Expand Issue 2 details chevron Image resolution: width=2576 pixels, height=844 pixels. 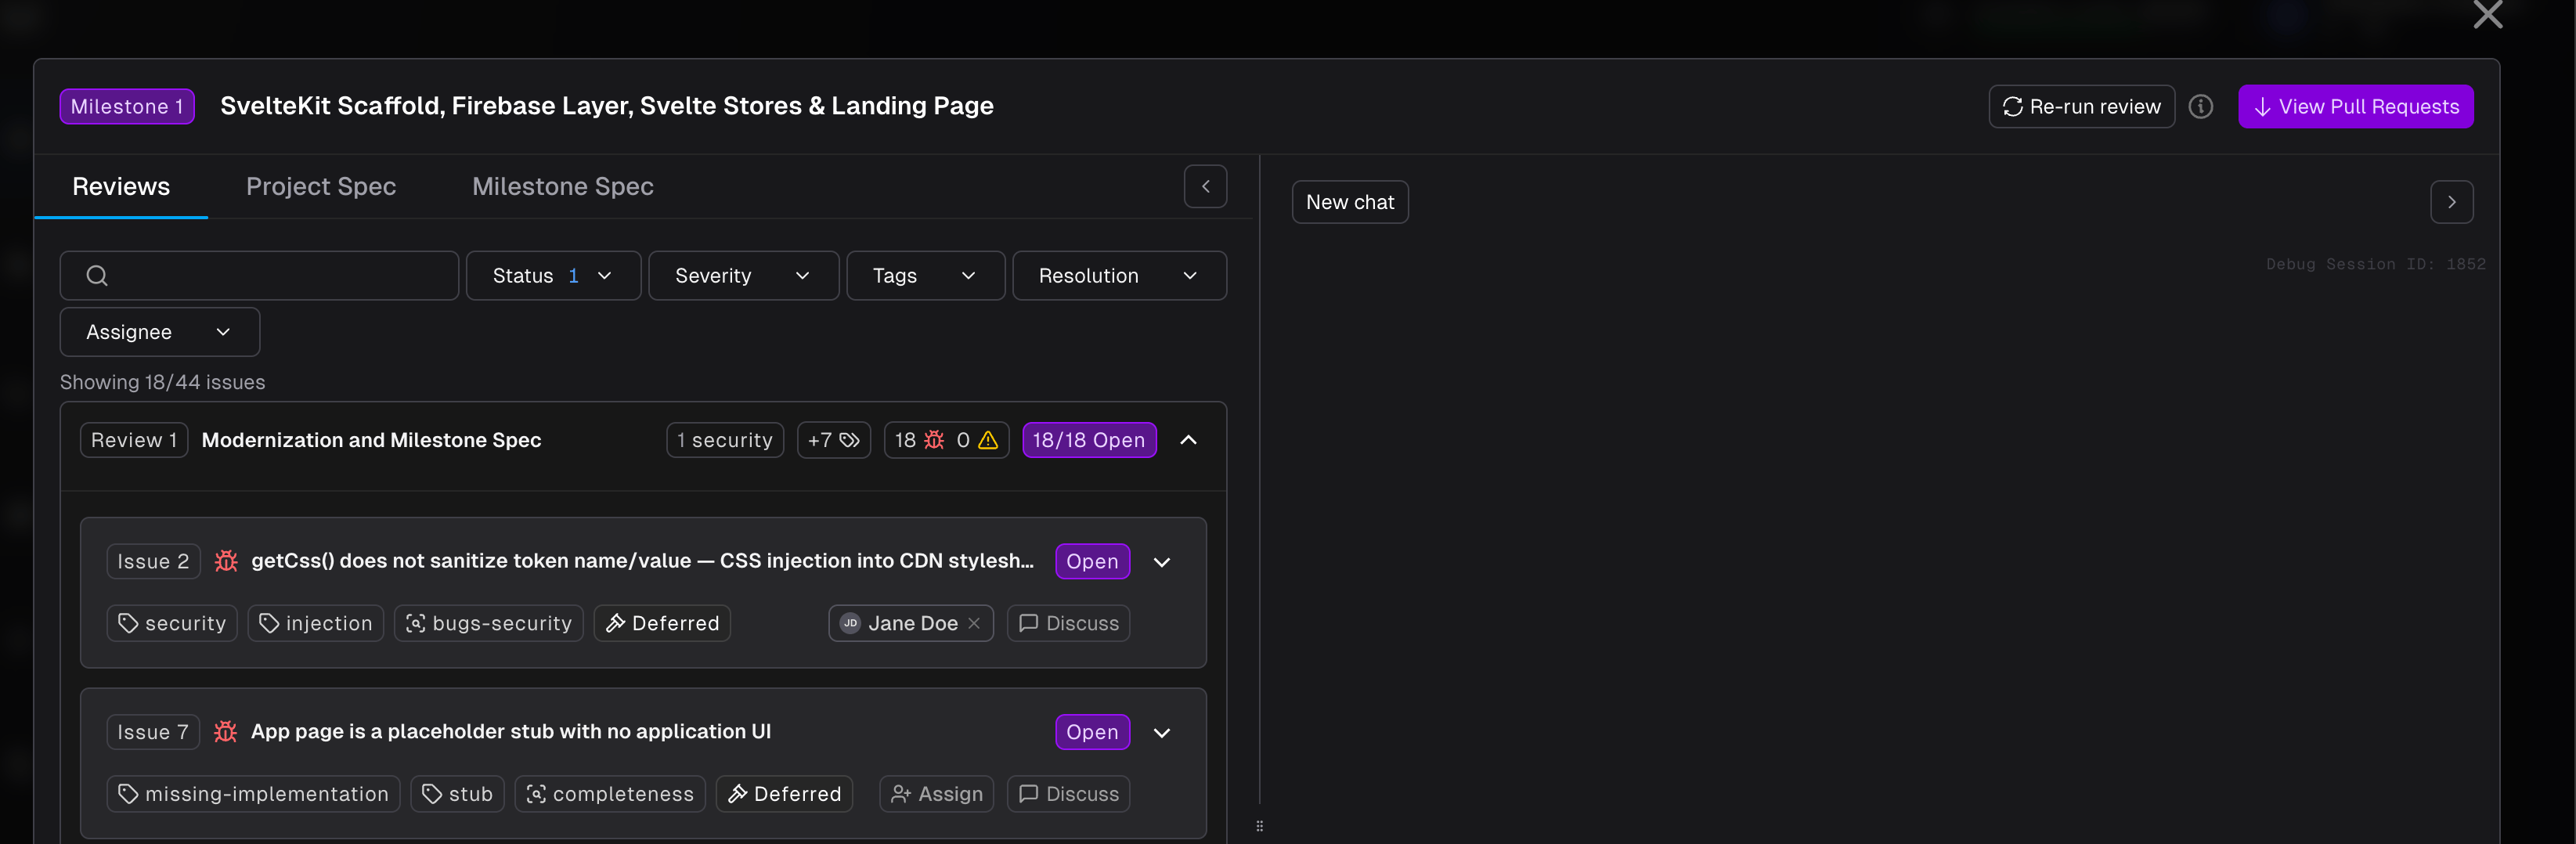[x=1161, y=562]
